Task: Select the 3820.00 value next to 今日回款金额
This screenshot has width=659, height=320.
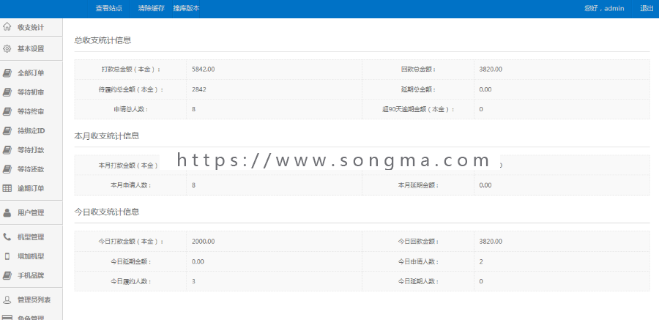Action: [x=491, y=242]
